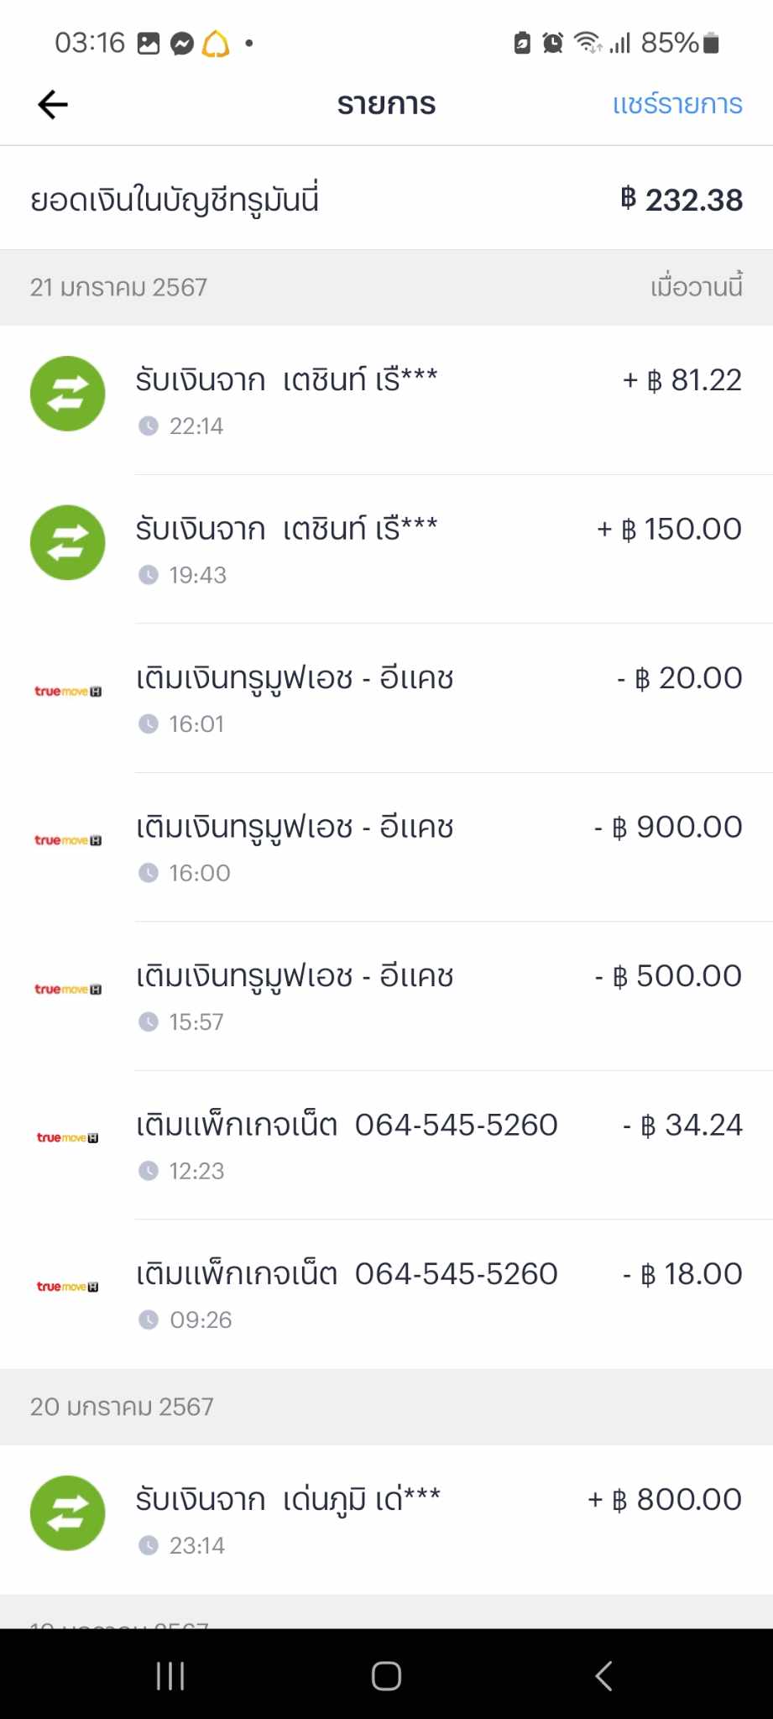This screenshot has height=1719, width=773.
Task: Tap the True Money balance ฿ 232.38
Action: click(682, 201)
